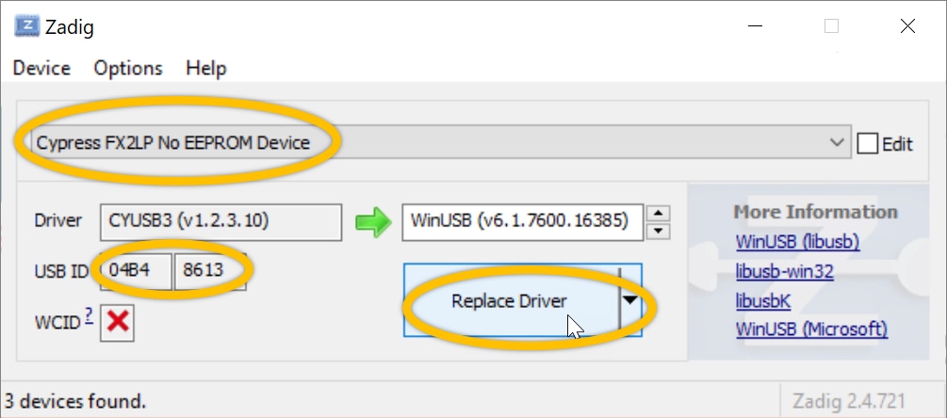Viewport: 947px width, 418px height.
Task: Click the green arrow driver icon
Action: tap(372, 221)
